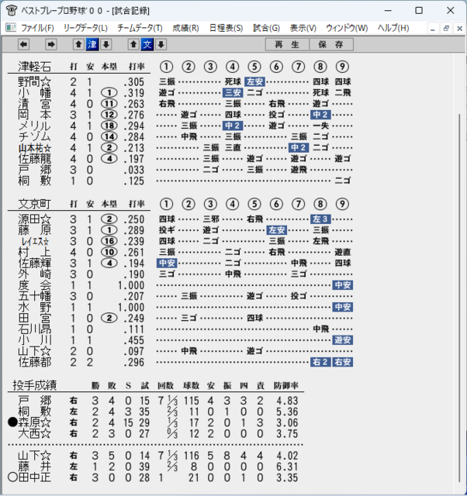Click highlighted 右安 result in 佐藤都 row

coord(343,362)
